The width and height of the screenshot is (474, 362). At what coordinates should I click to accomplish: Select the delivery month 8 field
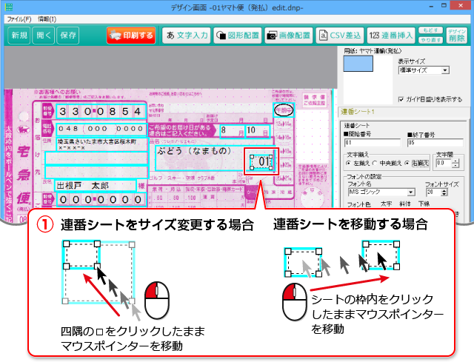(x=232, y=131)
